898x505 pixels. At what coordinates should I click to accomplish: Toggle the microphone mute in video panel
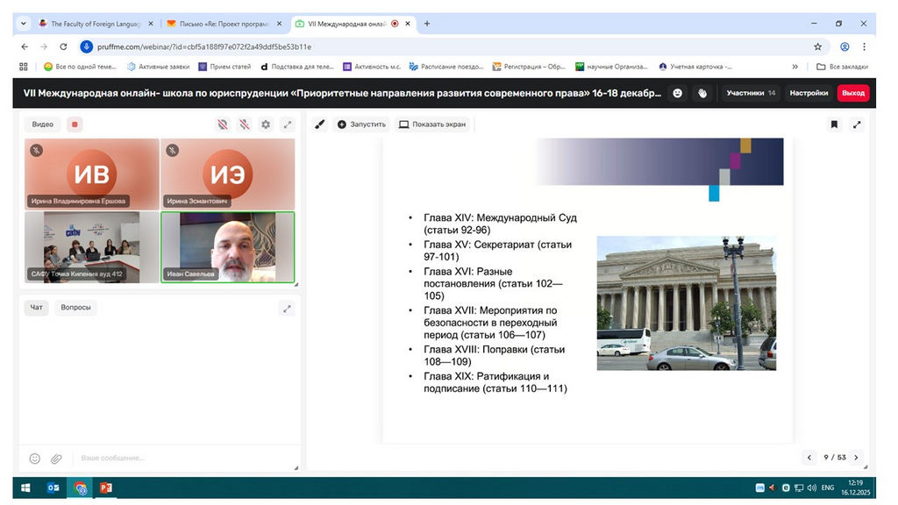(245, 124)
